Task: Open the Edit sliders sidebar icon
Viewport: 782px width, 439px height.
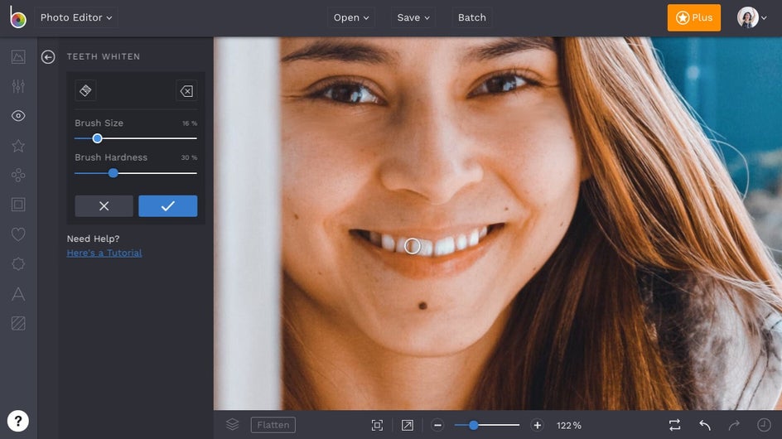Action: [18, 86]
